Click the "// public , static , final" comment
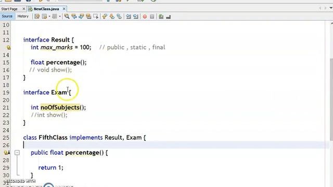Image resolution: width=333 pixels, height=187 pixels. [x=132, y=47]
